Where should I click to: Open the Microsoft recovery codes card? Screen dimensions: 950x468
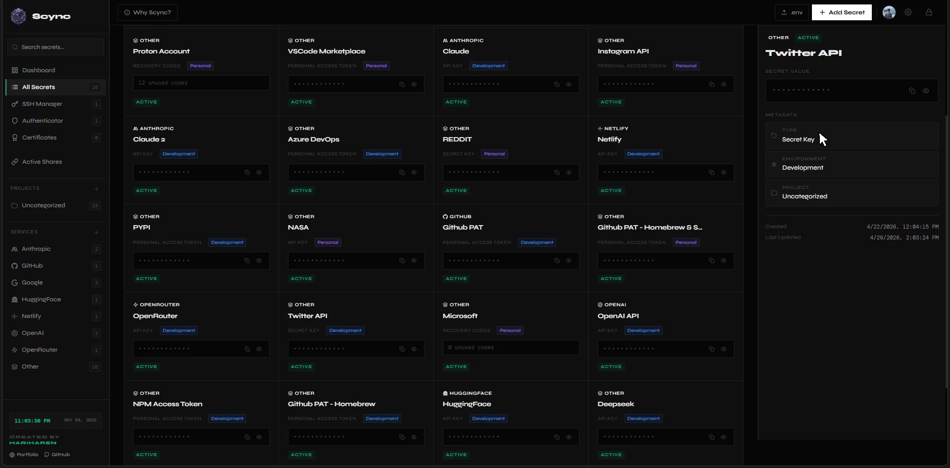(511, 336)
